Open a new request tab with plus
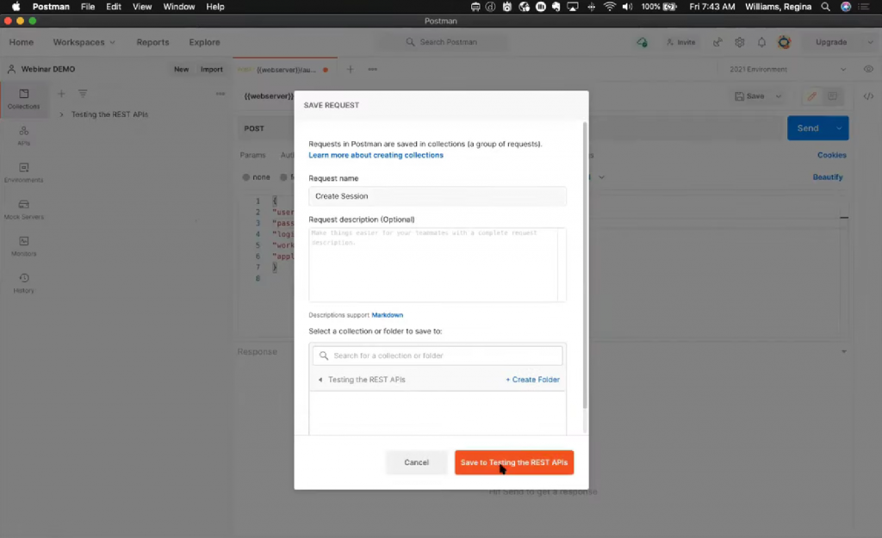This screenshot has width=882, height=538. pyautogui.click(x=350, y=69)
